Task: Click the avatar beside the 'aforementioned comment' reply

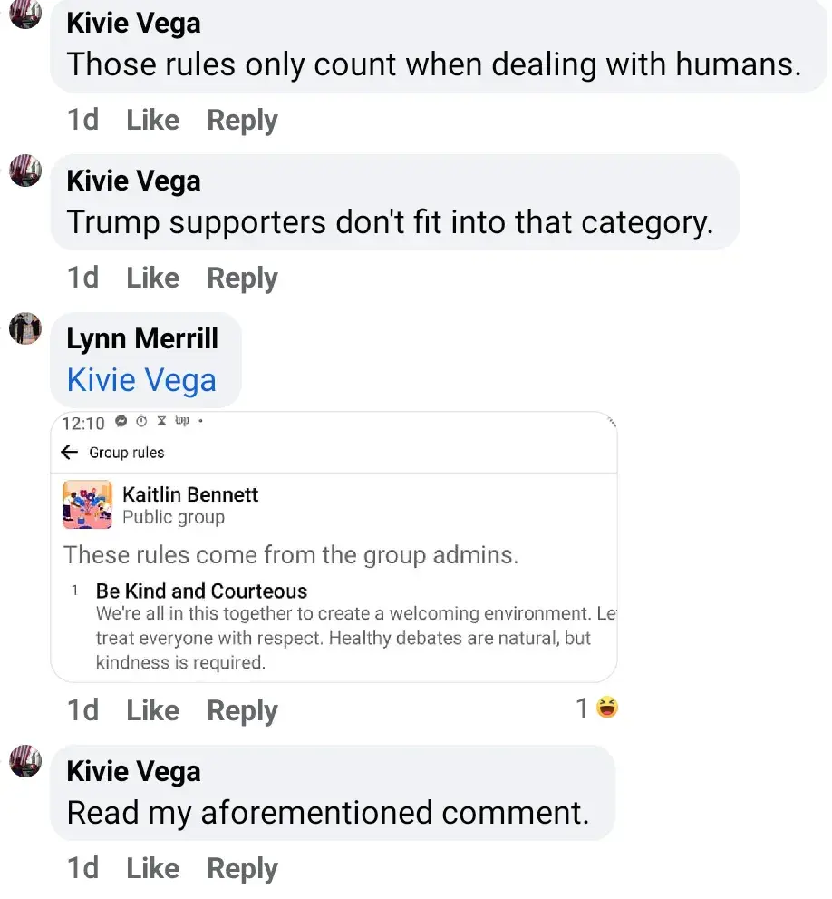Action: pyautogui.click(x=25, y=760)
